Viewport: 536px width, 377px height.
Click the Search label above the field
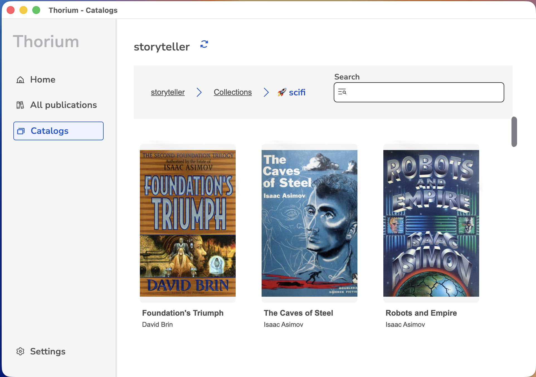point(347,77)
